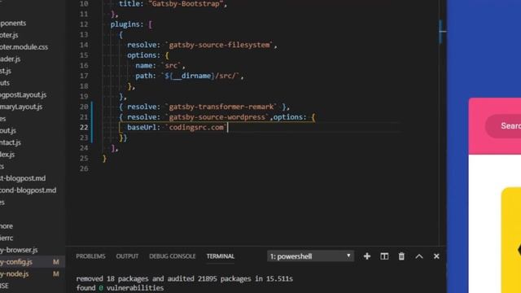Image resolution: width=521 pixels, height=293 pixels.
Task: Open about.js in the explorer
Action: point(8,130)
